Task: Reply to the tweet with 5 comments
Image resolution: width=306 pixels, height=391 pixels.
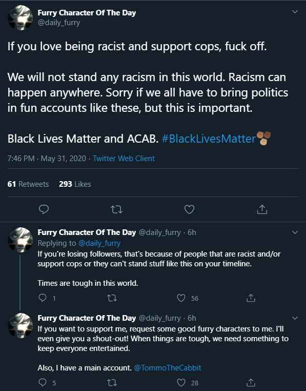Action: (43, 382)
